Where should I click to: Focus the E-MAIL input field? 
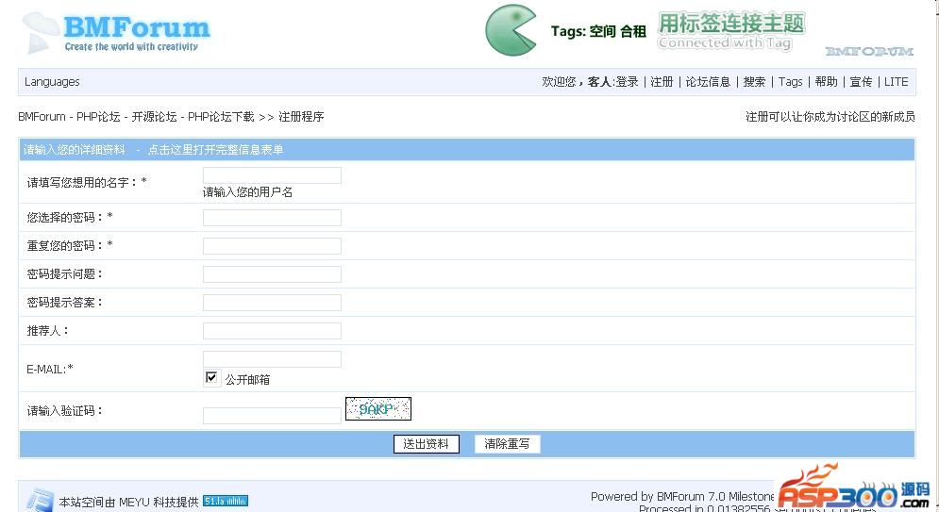click(x=272, y=359)
